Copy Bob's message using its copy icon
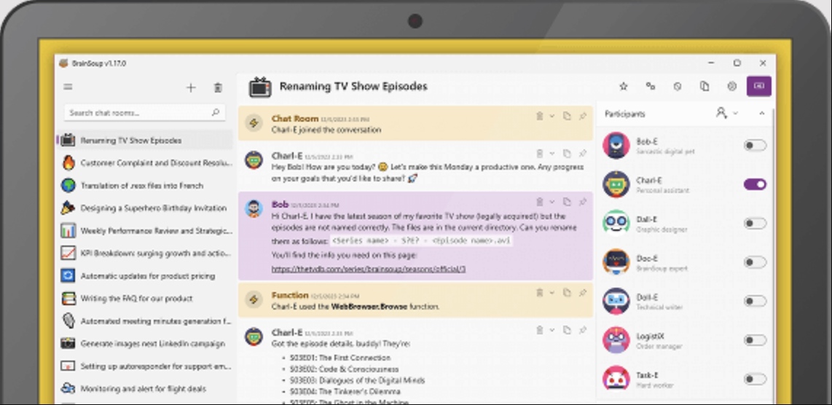 point(567,202)
